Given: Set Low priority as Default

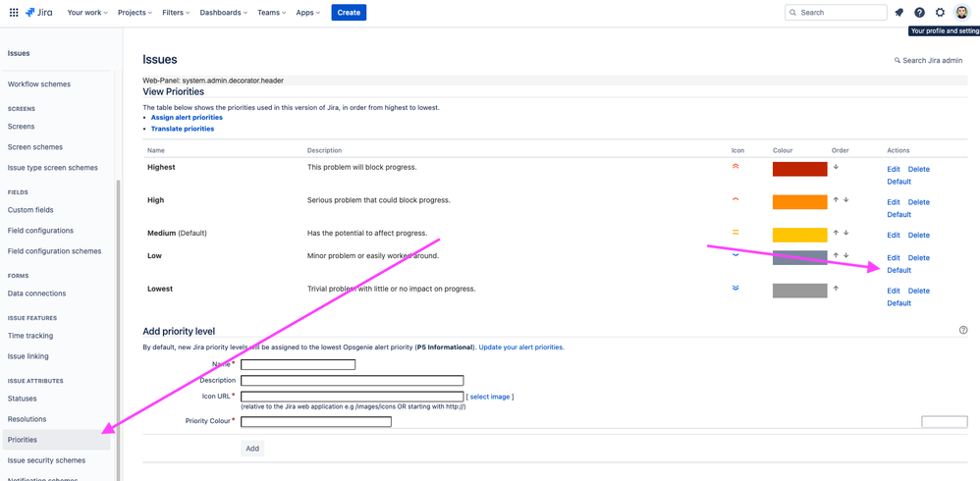Looking at the screenshot, I should pos(899,271).
